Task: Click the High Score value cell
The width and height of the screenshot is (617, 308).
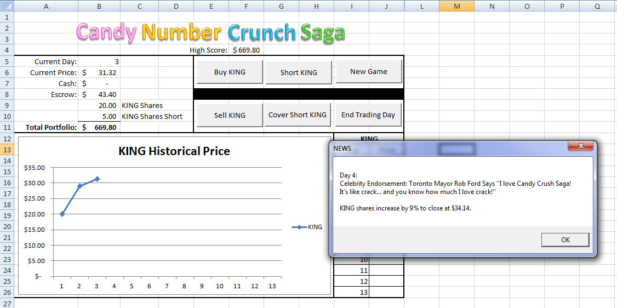Action: click(246, 50)
